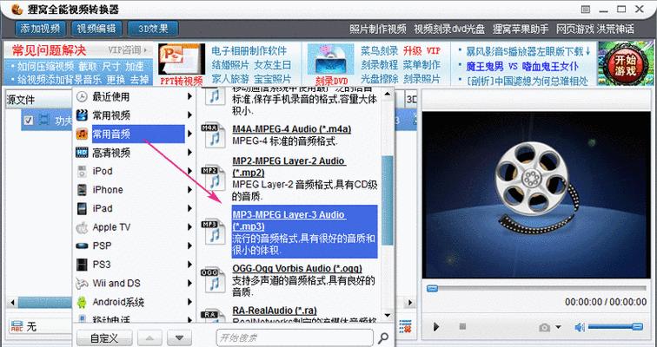Expand the 高清视频 submenu arrow
Viewport: 657px width, 347px height.
189,153
